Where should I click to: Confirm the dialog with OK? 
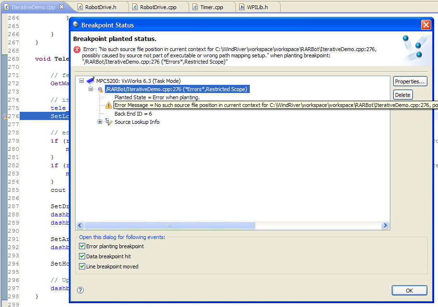coord(409,291)
